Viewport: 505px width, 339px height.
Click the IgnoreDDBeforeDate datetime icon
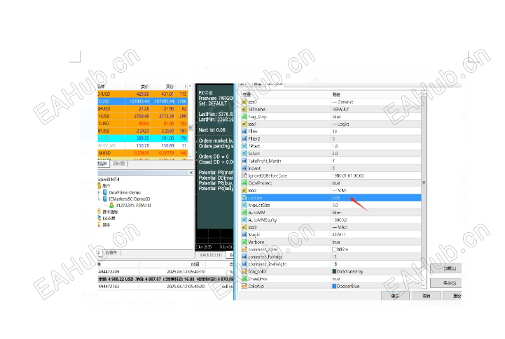(x=244, y=175)
